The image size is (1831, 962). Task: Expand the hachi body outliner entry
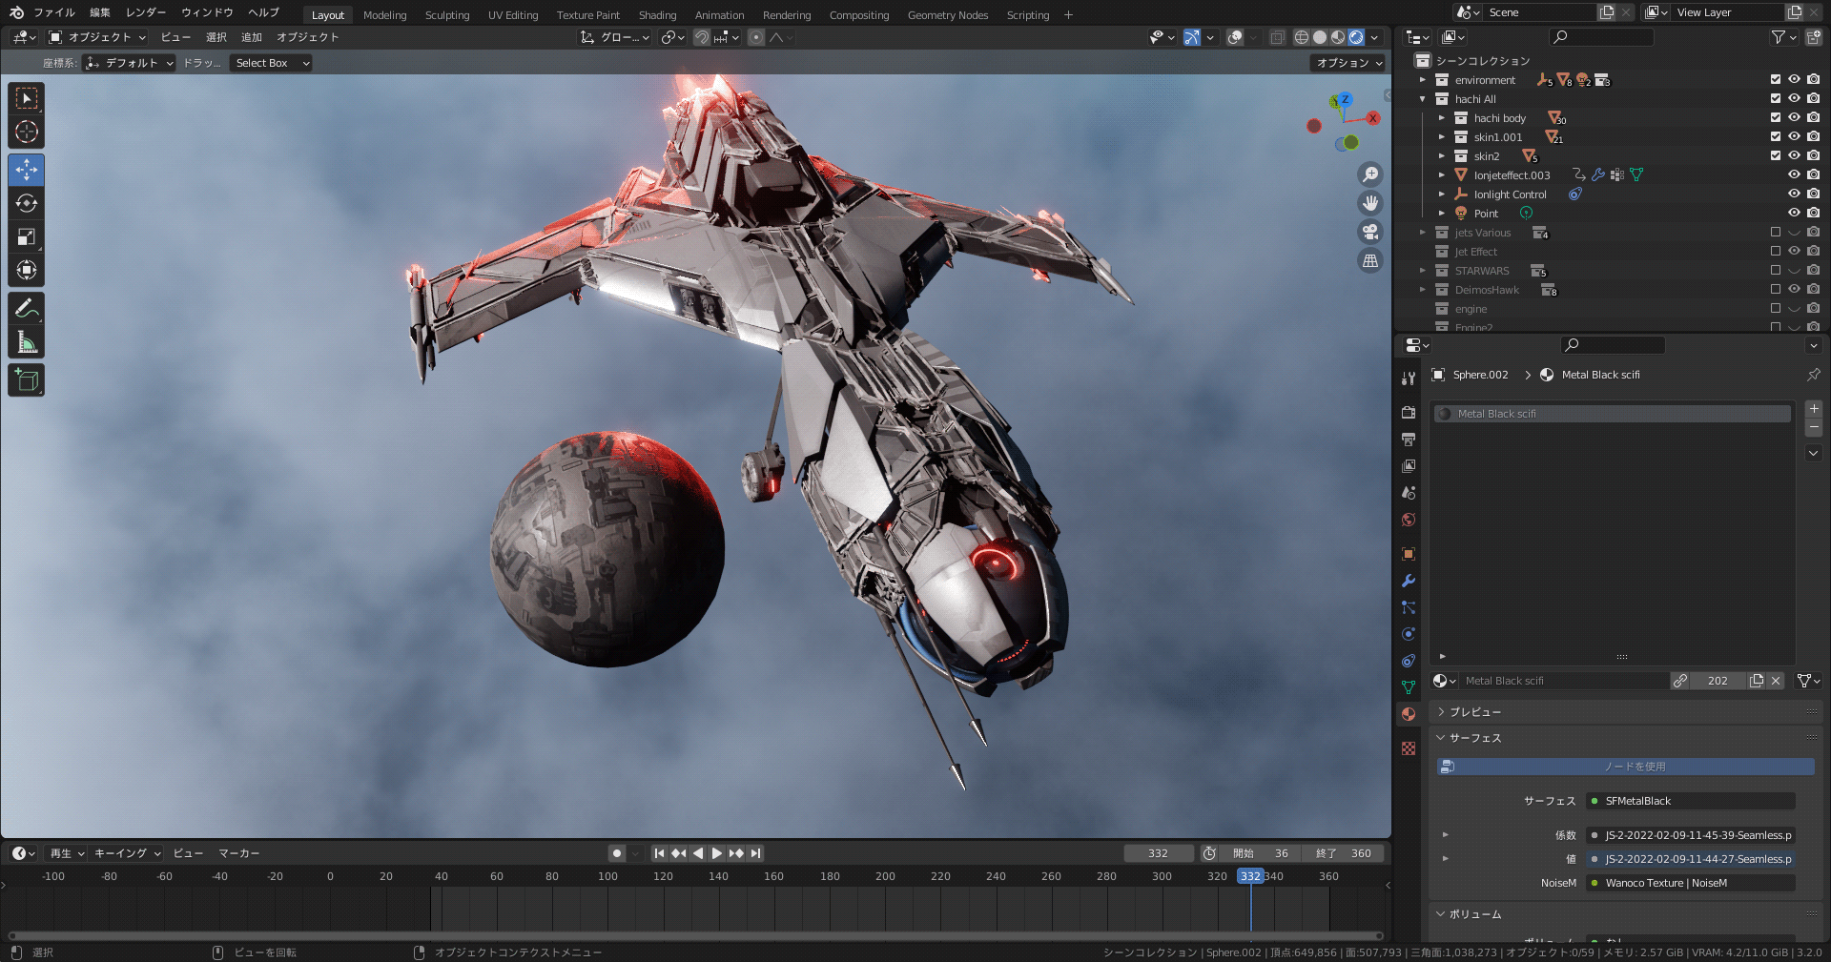1443,117
